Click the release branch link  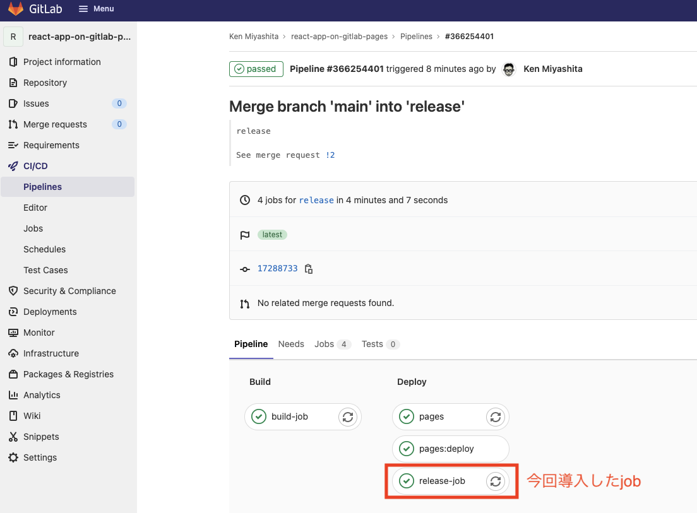click(316, 200)
